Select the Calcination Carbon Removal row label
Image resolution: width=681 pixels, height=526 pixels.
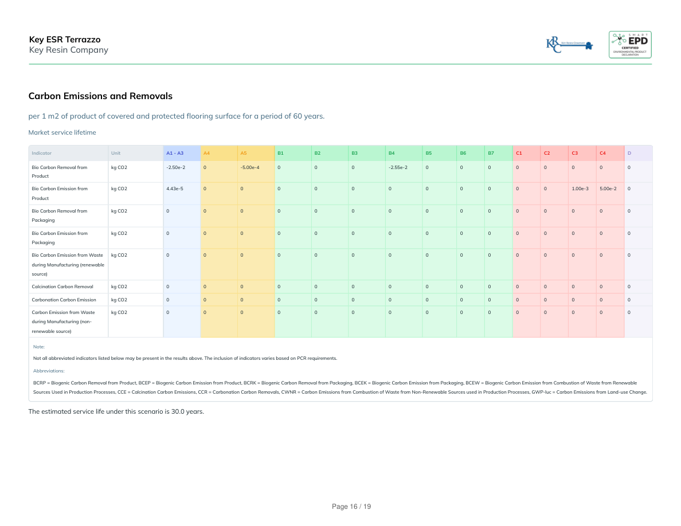tap(62, 286)
